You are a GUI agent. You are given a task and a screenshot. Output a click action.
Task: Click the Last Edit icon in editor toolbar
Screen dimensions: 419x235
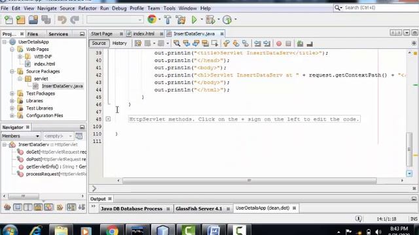(x=138, y=44)
